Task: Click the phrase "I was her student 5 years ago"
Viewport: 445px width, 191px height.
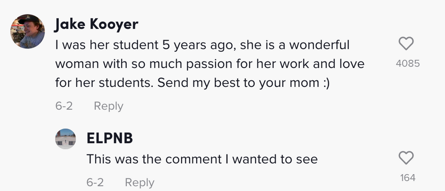Action: [x=136, y=45]
